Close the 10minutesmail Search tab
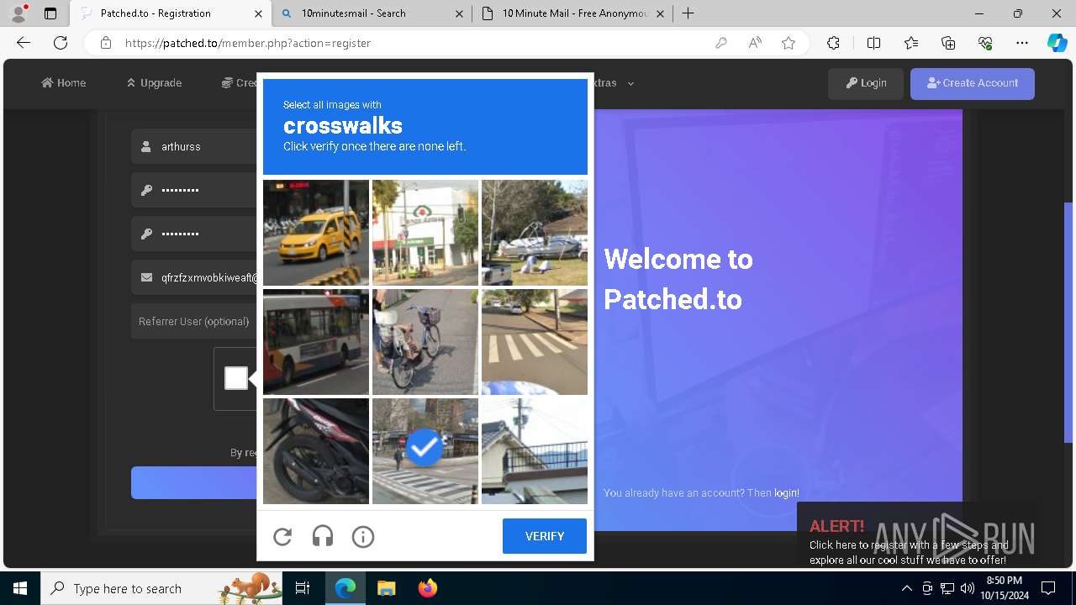The height and width of the screenshot is (605, 1076). (459, 13)
